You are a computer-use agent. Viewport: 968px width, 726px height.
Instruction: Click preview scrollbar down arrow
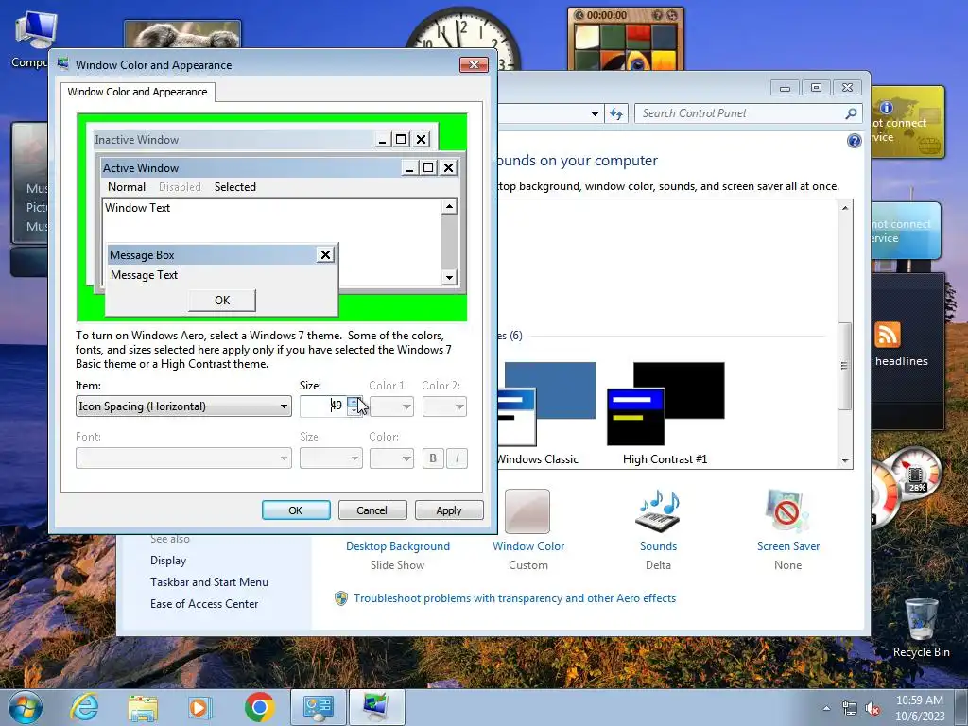tap(449, 278)
